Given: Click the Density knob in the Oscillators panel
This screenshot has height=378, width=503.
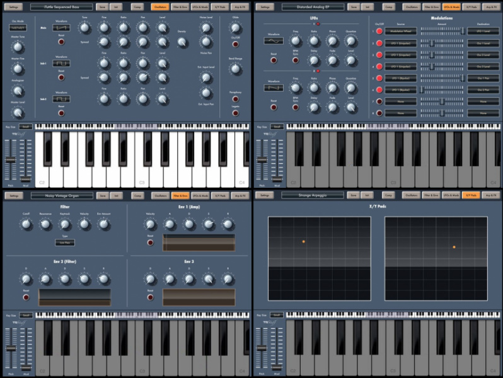Looking at the screenshot, I should click(x=182, y=42).
